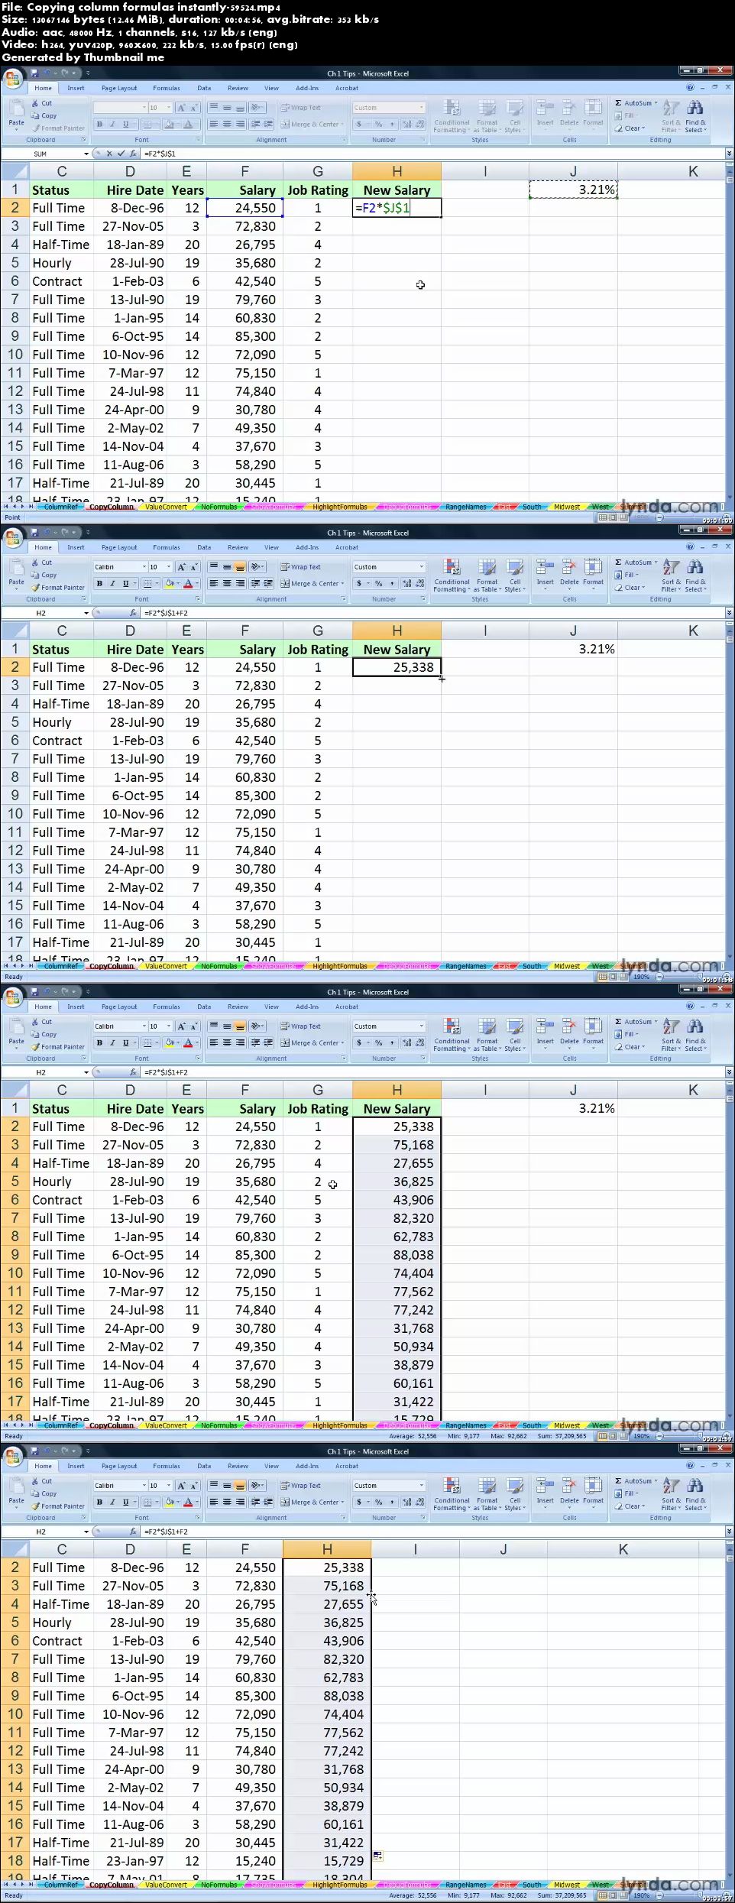Image resolution: width=735 pixels, height=1903 pixels.
Task: Click Decrease Decimal in the third frame
Action: (419, 1043)
